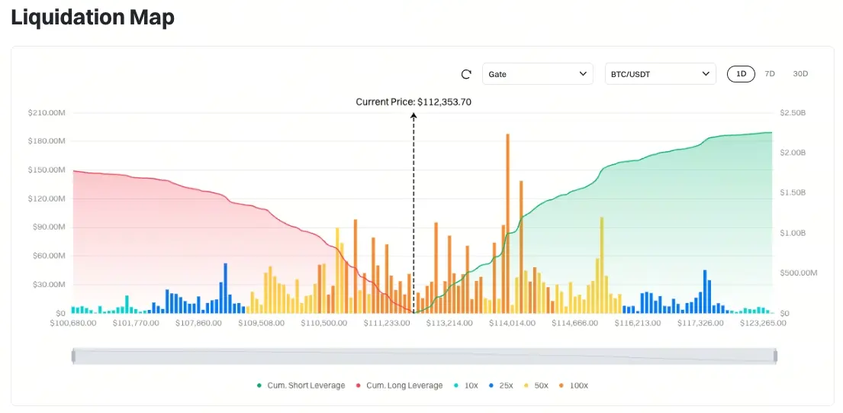Screen dimensions: 843x413
Task: Click the left handle of range slider
Action: click(74, 356)
